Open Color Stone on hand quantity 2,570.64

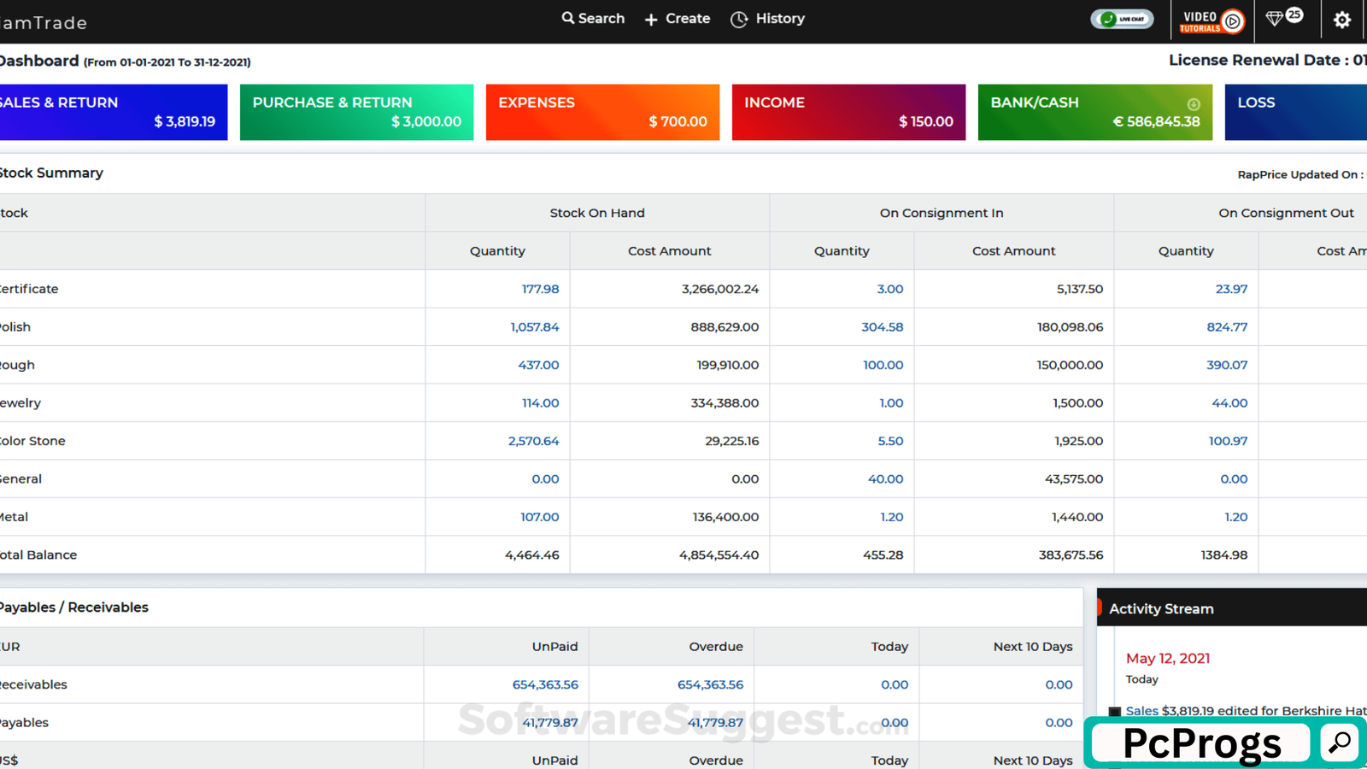click(533, 441)
